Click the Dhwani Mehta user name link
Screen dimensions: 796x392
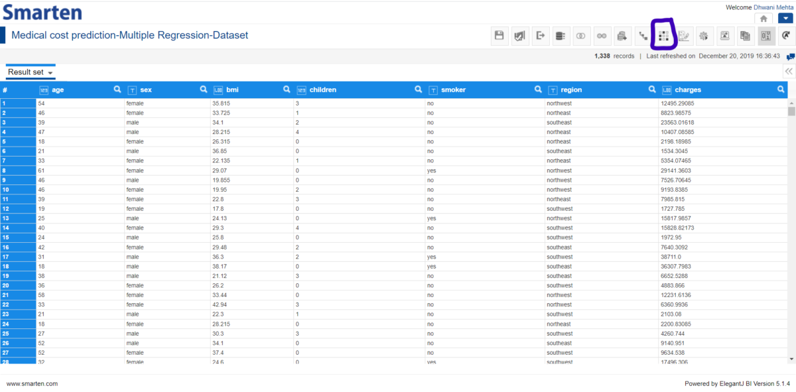click(775, 7)
